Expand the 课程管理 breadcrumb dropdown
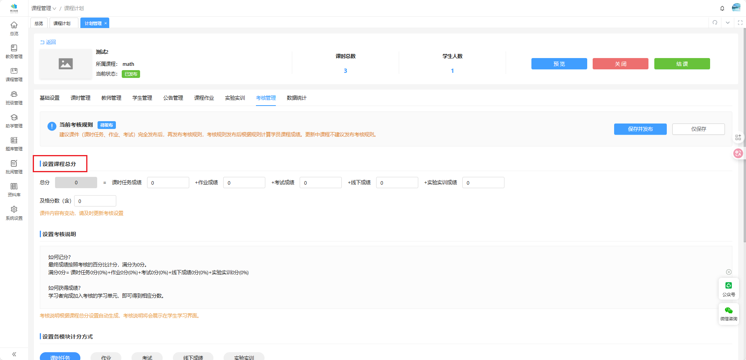Image resolution: width=746 pixels, height=360 pixels. coord(44,8)
